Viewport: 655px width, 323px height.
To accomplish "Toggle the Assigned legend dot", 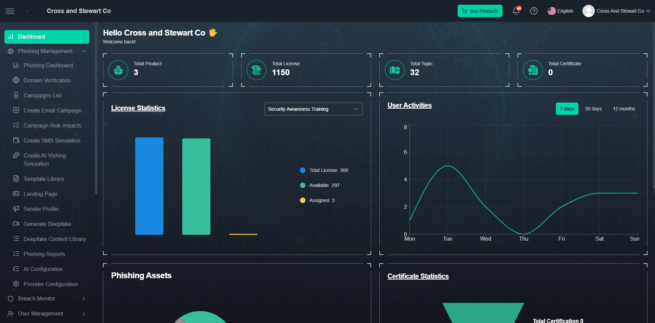I will (x=303, y=200).
